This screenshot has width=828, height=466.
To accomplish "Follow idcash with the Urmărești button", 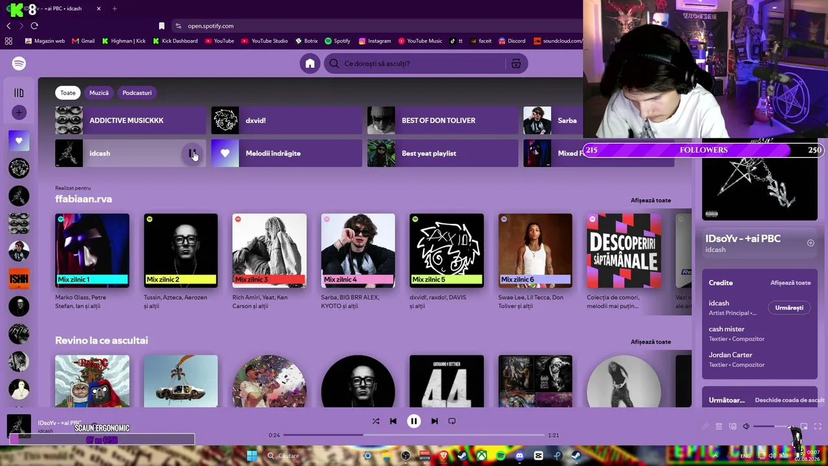I will 789,307.
